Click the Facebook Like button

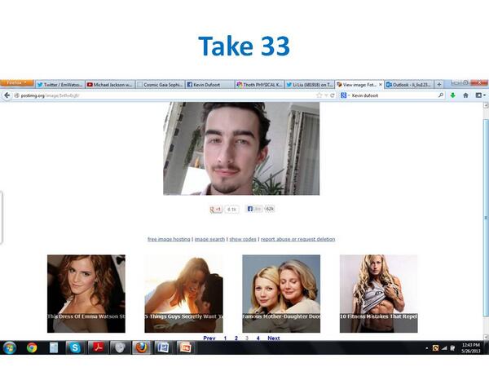[253, 209]
